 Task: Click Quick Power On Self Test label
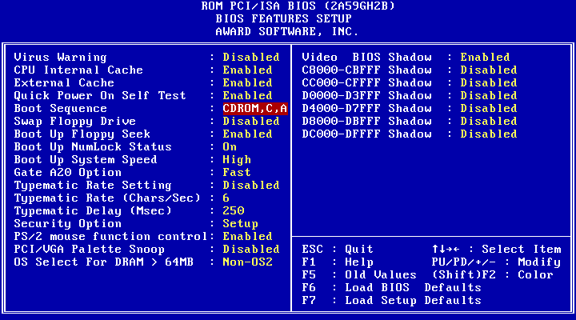tap(100, 95)
